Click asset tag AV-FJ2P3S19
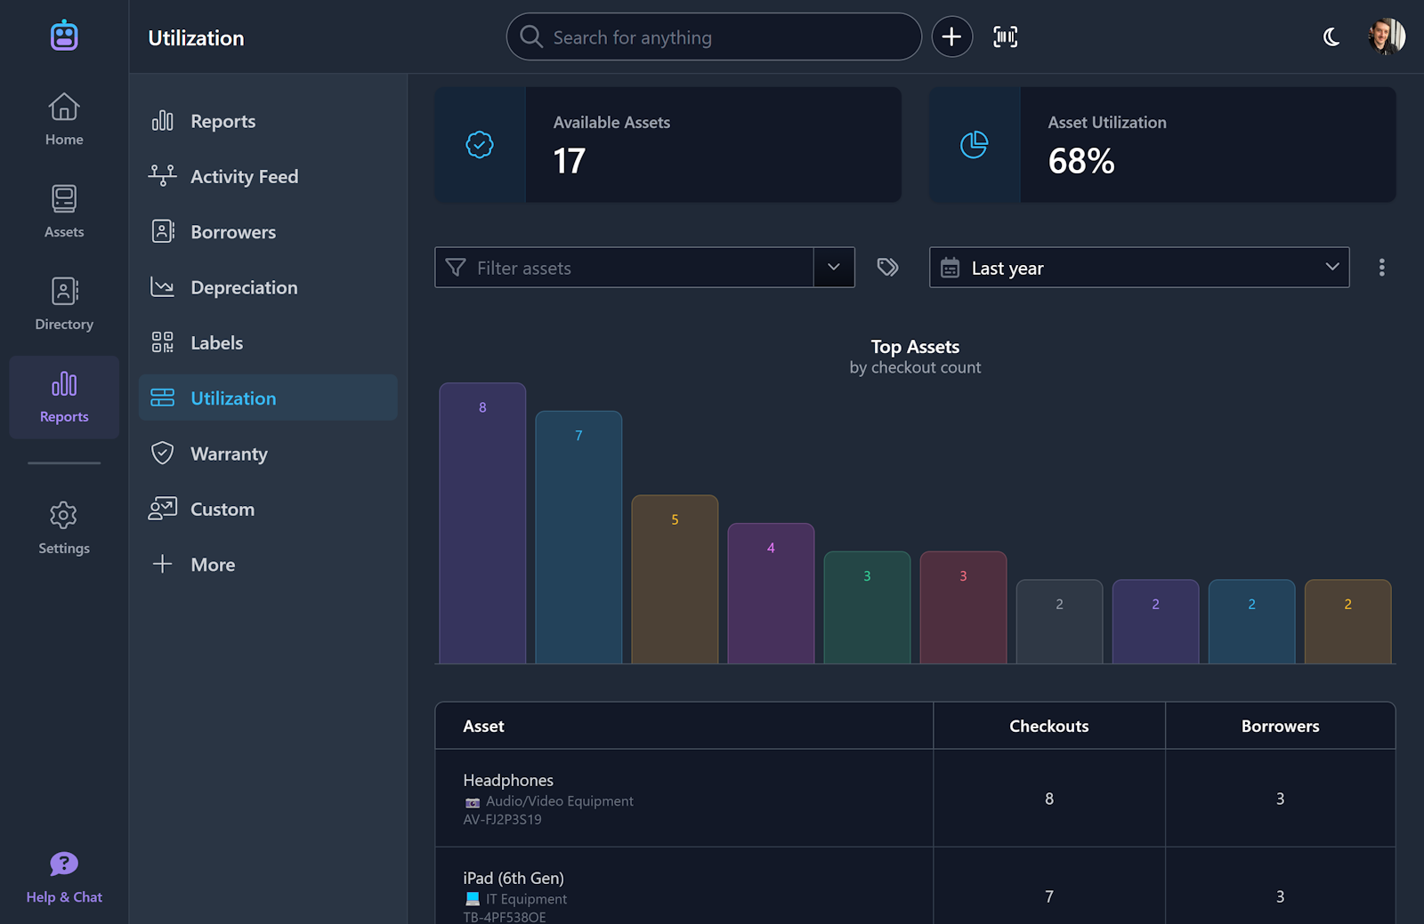This screenshot has width=1424, height=924. coord(502,820)
